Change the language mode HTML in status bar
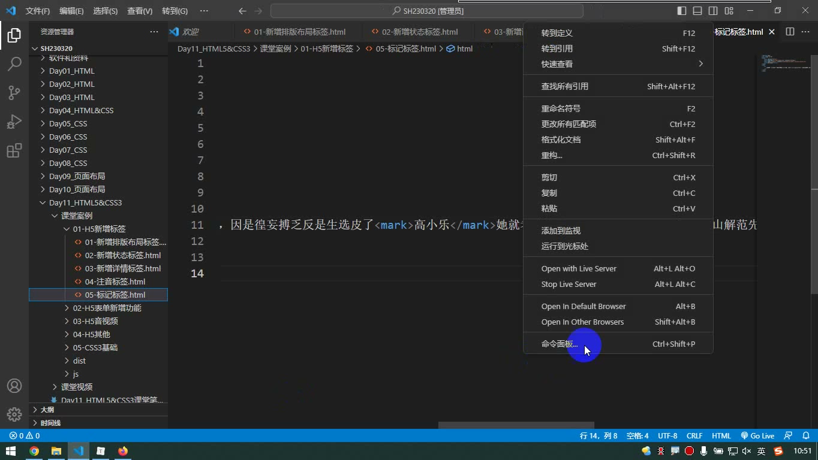The width and height of the screenshot is (818, 460). [x=721, y=436]
